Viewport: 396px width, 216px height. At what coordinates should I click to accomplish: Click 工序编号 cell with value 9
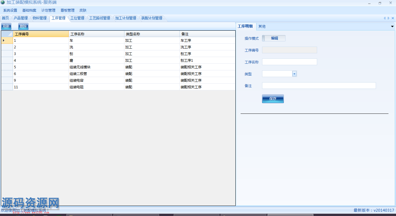click(41, 80)
